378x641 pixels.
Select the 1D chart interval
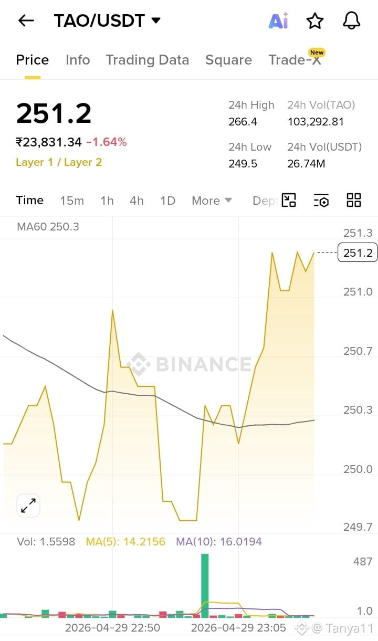coord(167,201)
